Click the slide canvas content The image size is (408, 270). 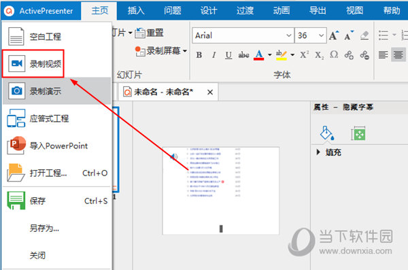pyautogui.click(x=220, y=191)
